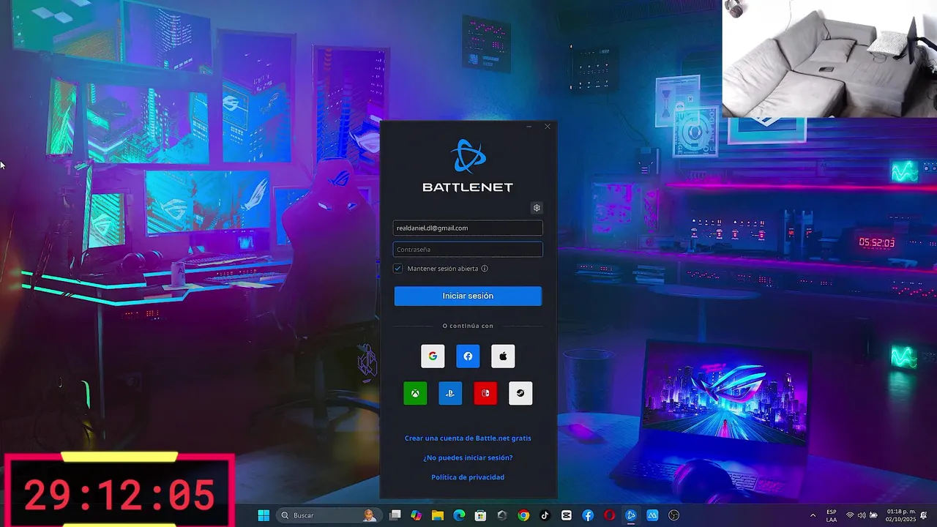
Task: Open CapCut from the taskbar
Action: tap(567, 515)
